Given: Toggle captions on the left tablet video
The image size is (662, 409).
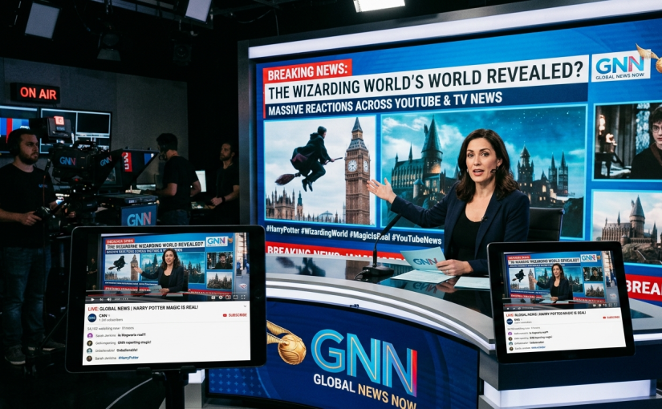Looking at the screenshot, I should tap(213, 298).
